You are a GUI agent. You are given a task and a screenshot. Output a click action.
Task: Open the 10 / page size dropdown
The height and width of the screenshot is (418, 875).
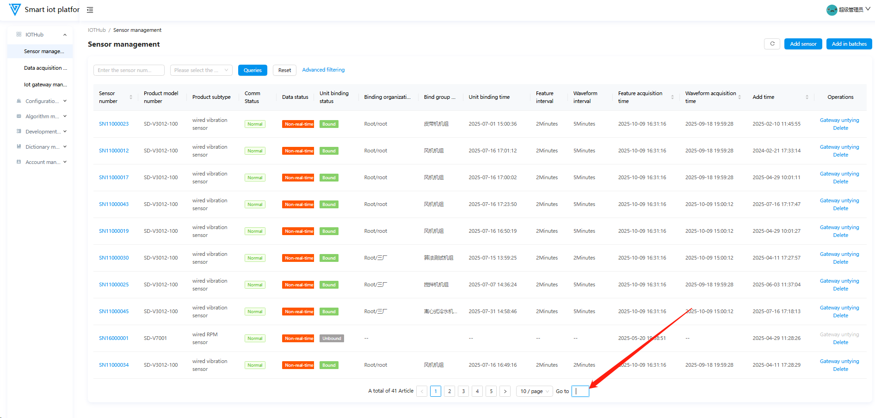534,391
